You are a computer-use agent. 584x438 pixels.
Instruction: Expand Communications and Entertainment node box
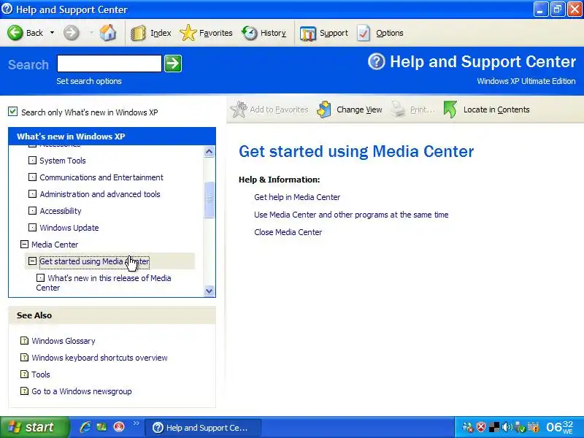(x=32, y=177)
